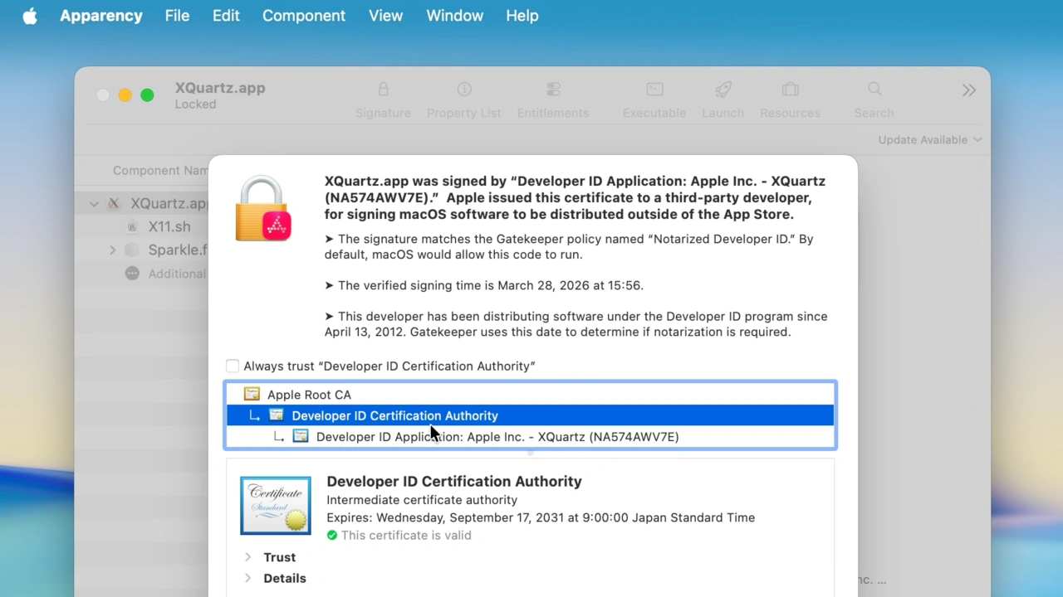Open the Component menu
1063x597 pixels.
pyautogui.click(x=303, y=15)
